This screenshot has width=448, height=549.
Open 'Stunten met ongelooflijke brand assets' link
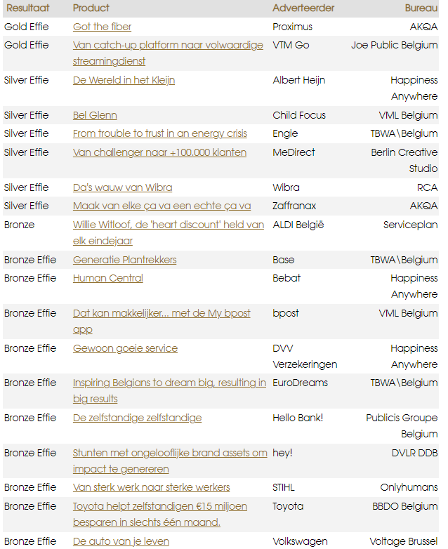point(170,453)
